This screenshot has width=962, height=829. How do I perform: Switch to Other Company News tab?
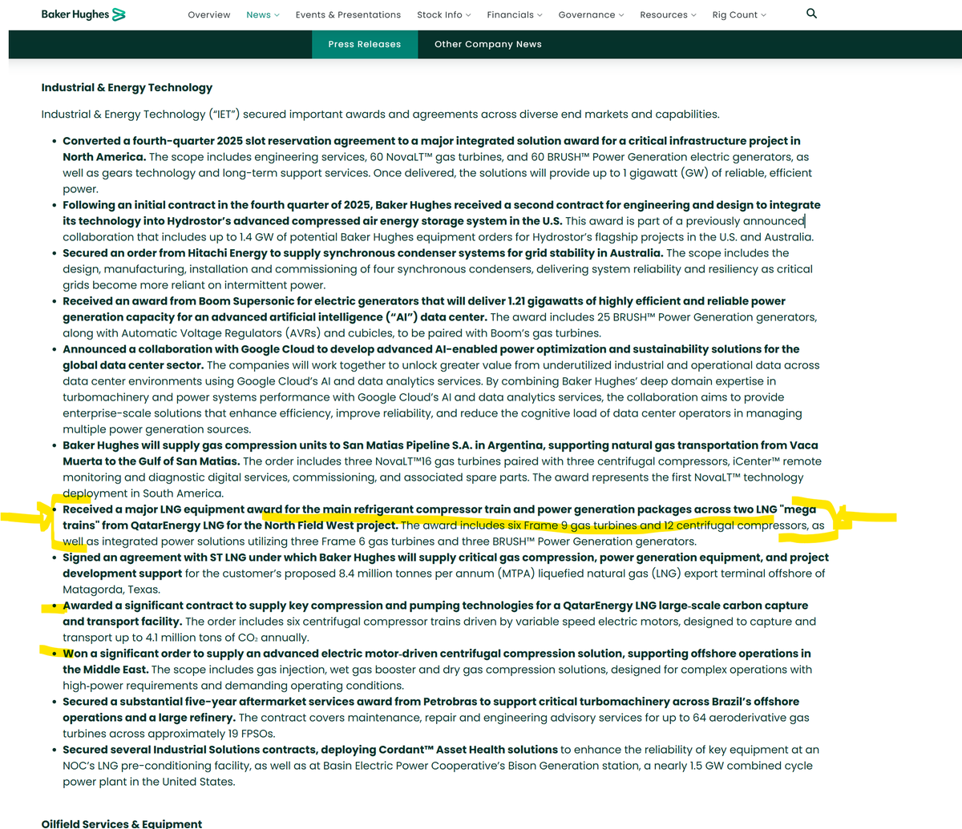[488, 44]
